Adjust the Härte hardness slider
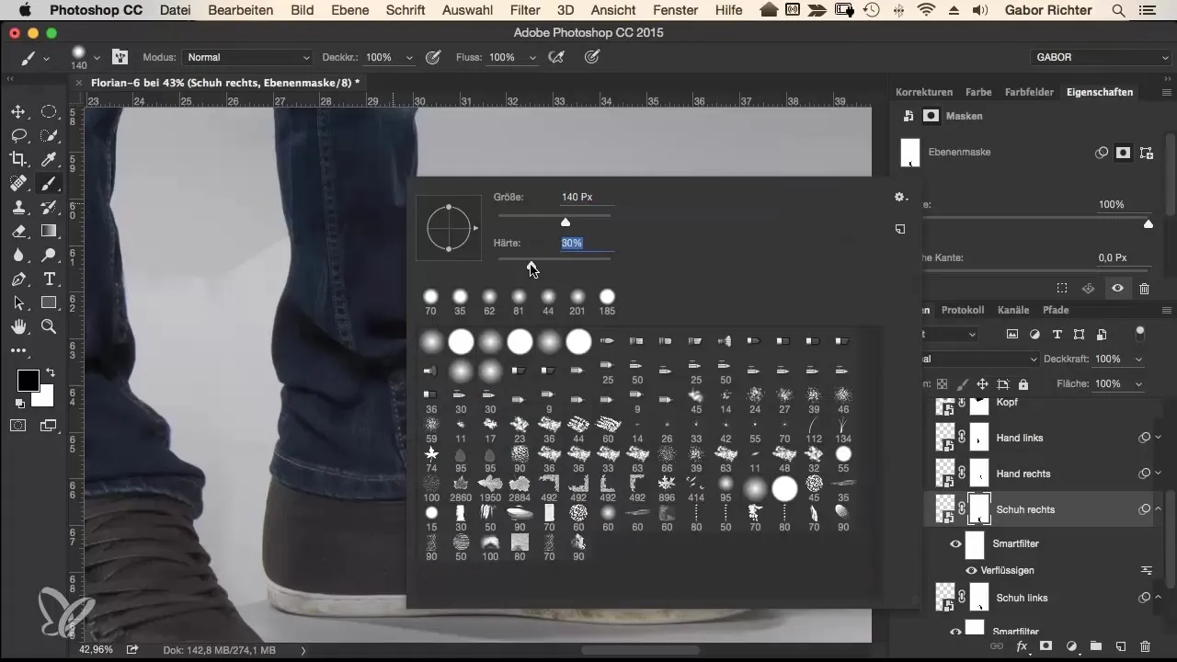Viewport: 1177px width, 662px height. [530, 266]
